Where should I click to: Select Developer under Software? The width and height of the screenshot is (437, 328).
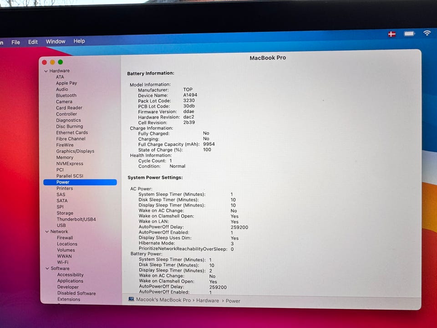[x=68, y=287]
